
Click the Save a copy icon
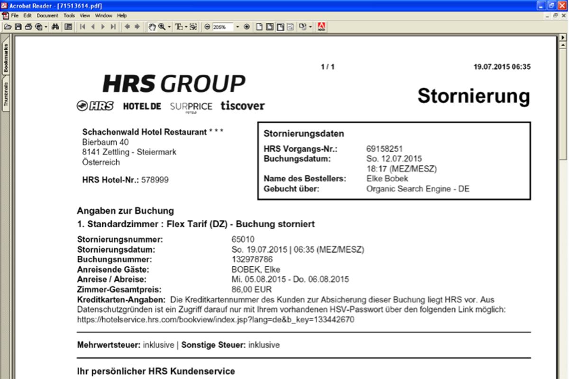pos(18,27)
